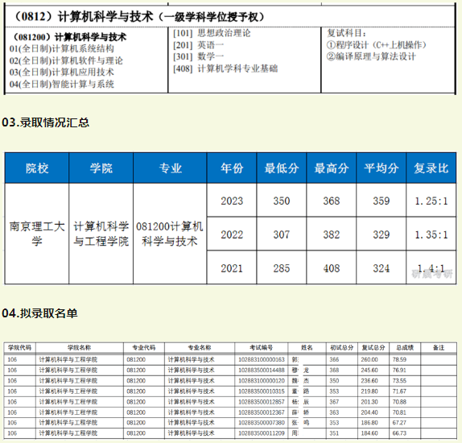Select exam number '102883500012367'
This screenshot has width=462, height=443.
point(262,412)
